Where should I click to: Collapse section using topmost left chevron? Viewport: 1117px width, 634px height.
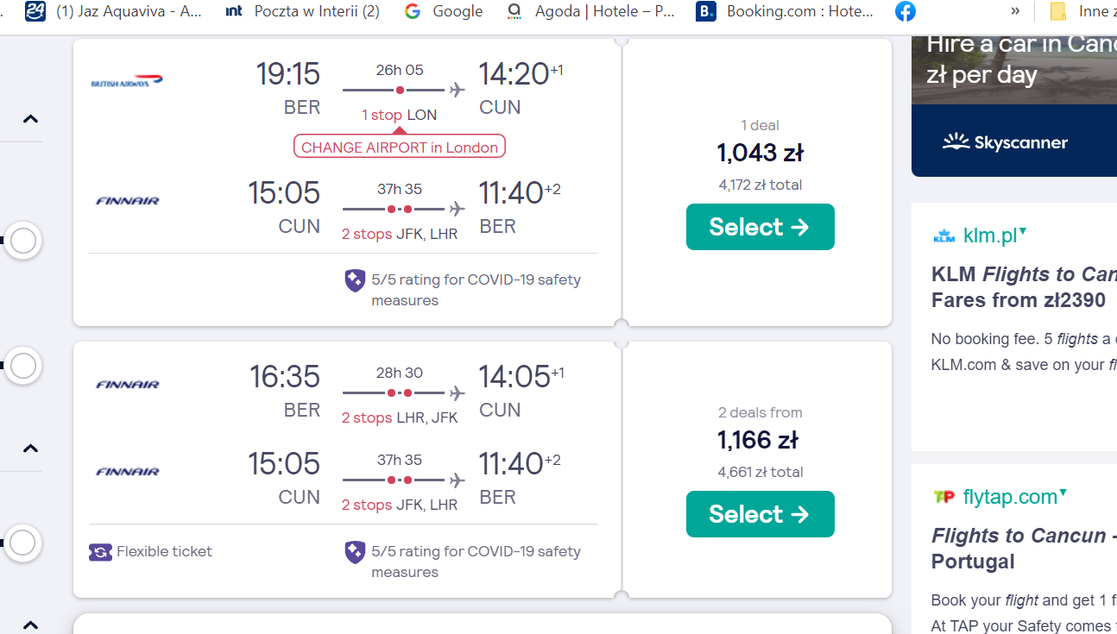click(30, 119)
